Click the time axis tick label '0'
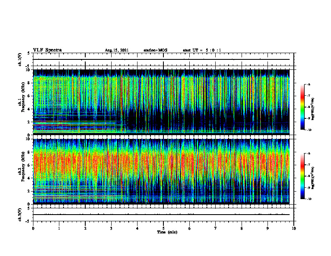 point(33,228)
